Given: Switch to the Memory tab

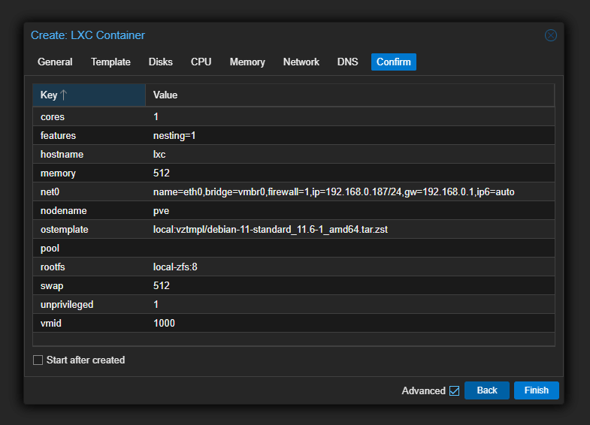Looking at the screenshot, I should point(247,62).
